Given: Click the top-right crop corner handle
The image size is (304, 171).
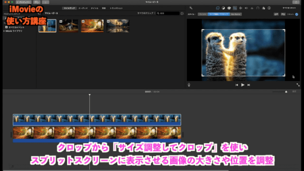Looking at the screenshot, I should point(284,30).
